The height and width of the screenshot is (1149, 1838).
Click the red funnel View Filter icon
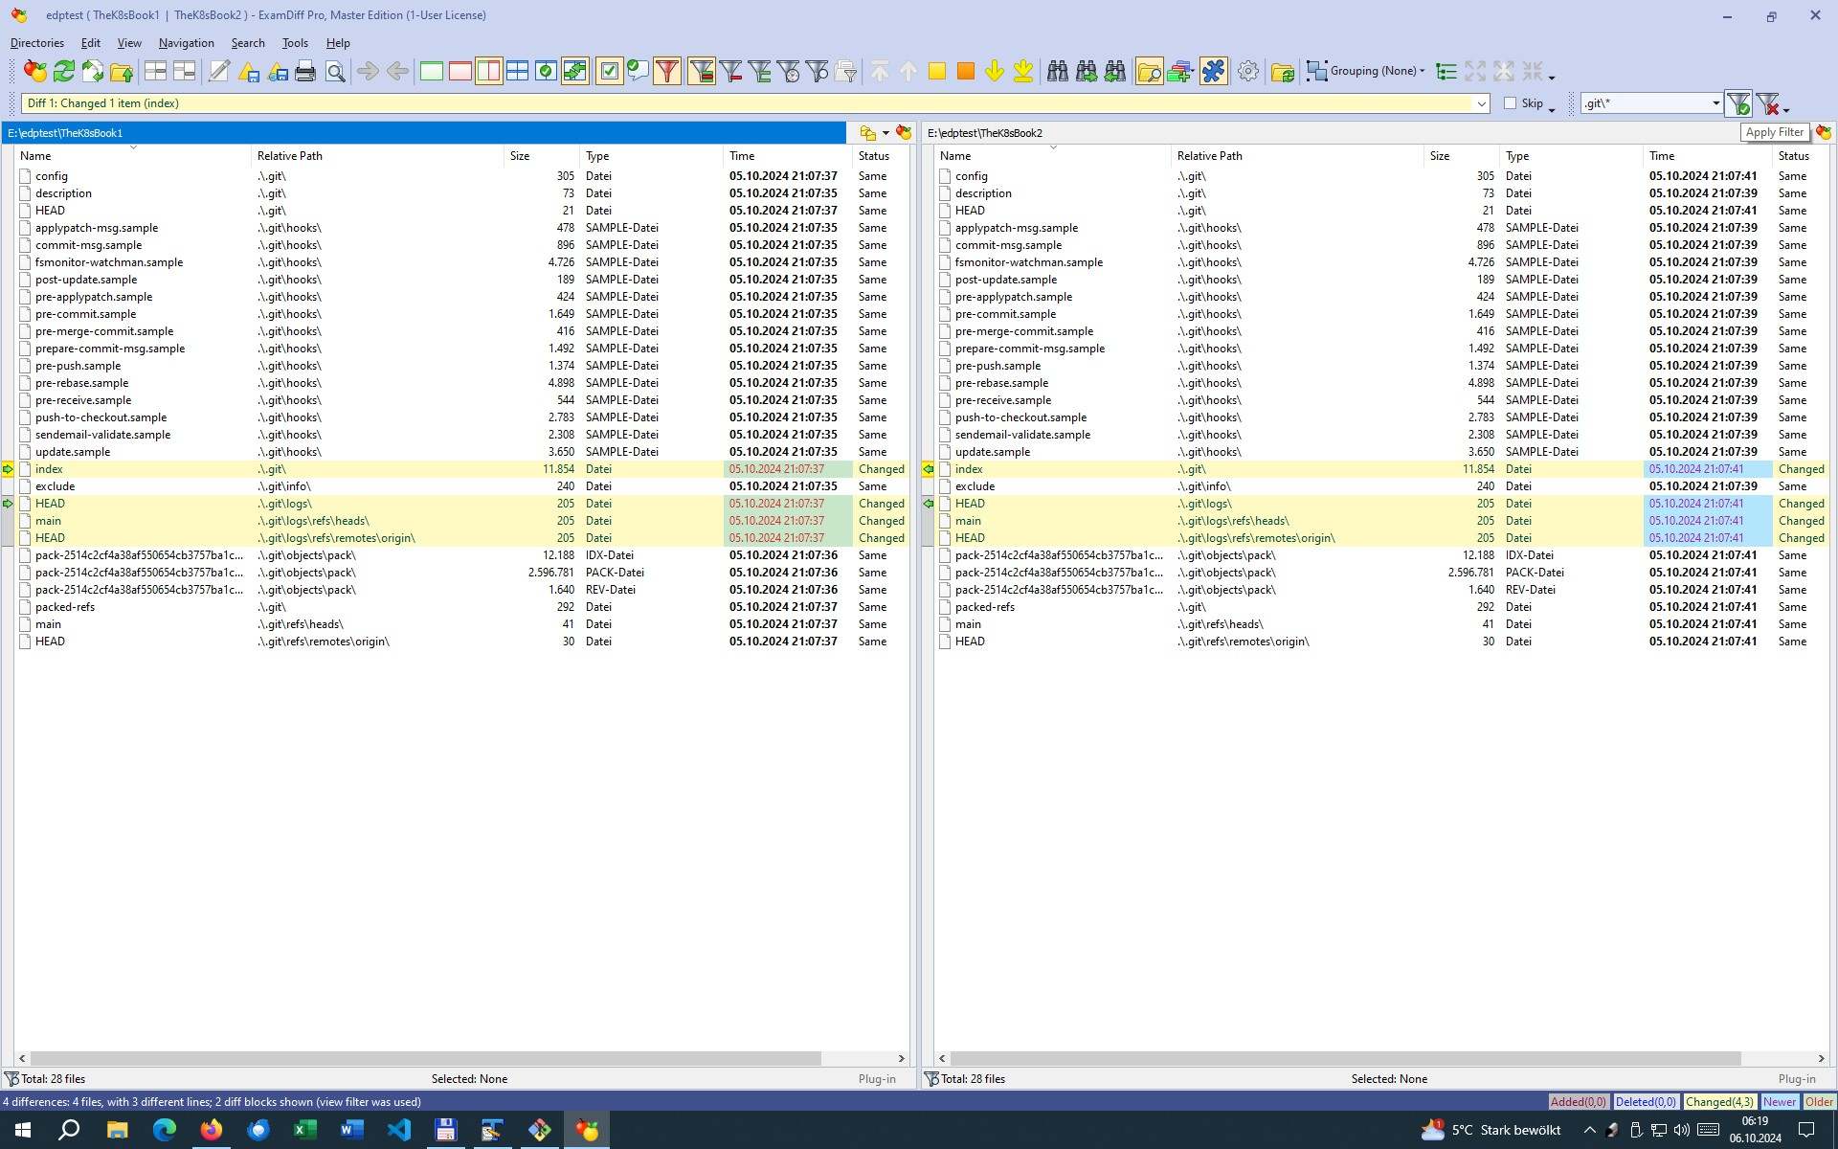point(667,71)
